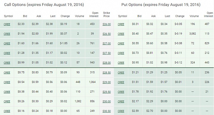This screenshot has width=214, height=115.
Task: Open CREE call symbol with $0.54 bid
Action: [x=7, y=82]
